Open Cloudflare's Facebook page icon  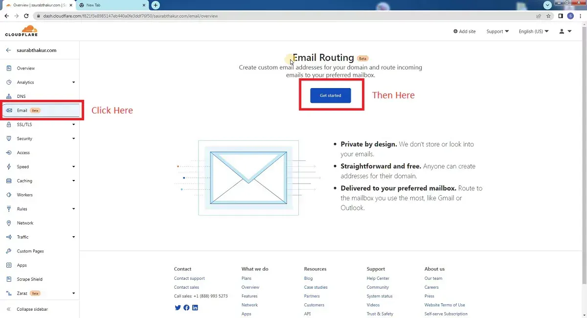(186, 307)
